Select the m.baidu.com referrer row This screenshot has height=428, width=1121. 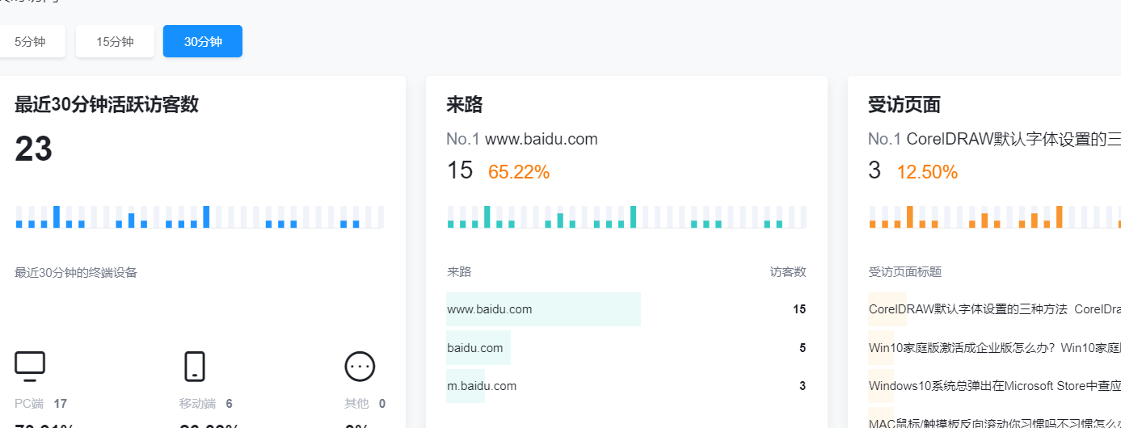coord(483,386)
